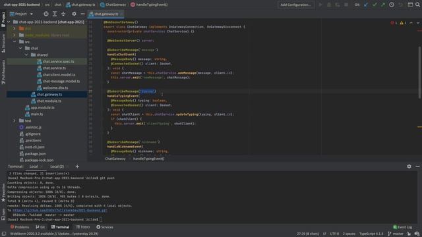The height and width of the screenshot is (237, 422).
Task: Click the red error indicator in editor
Action: click(394, 23)
